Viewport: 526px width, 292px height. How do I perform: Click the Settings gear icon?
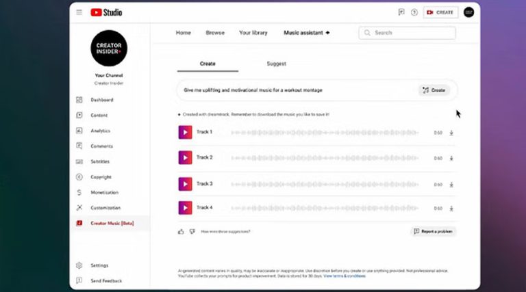(79, 265)
